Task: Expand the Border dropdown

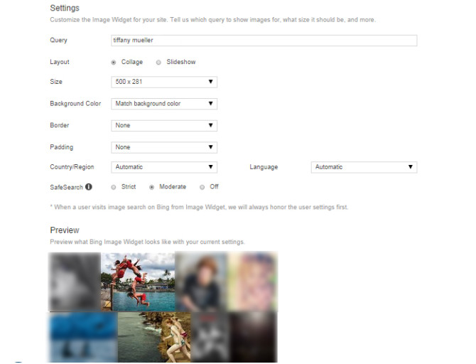Action: point(164,126)
